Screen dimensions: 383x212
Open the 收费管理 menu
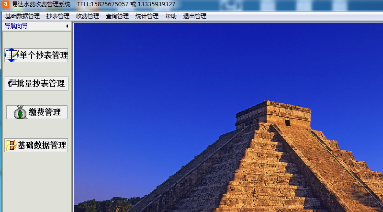tap(88, 16)
